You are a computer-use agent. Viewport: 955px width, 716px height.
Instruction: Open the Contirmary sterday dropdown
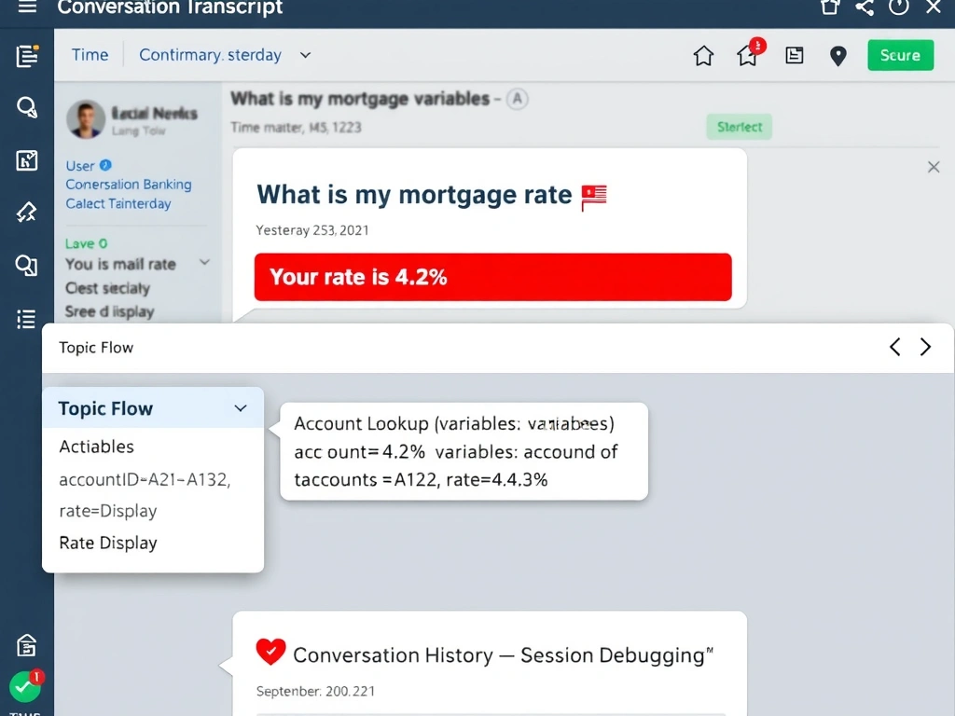[225, 55]
